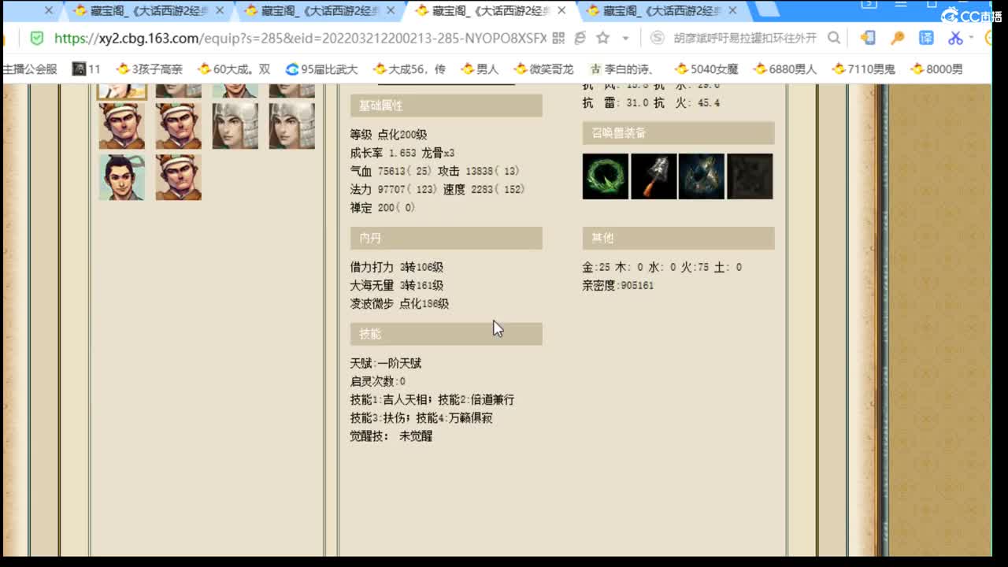Click the 召唤兽装备 section header
This screenshot has width=1008, height=567.
[x=678, y=133]
